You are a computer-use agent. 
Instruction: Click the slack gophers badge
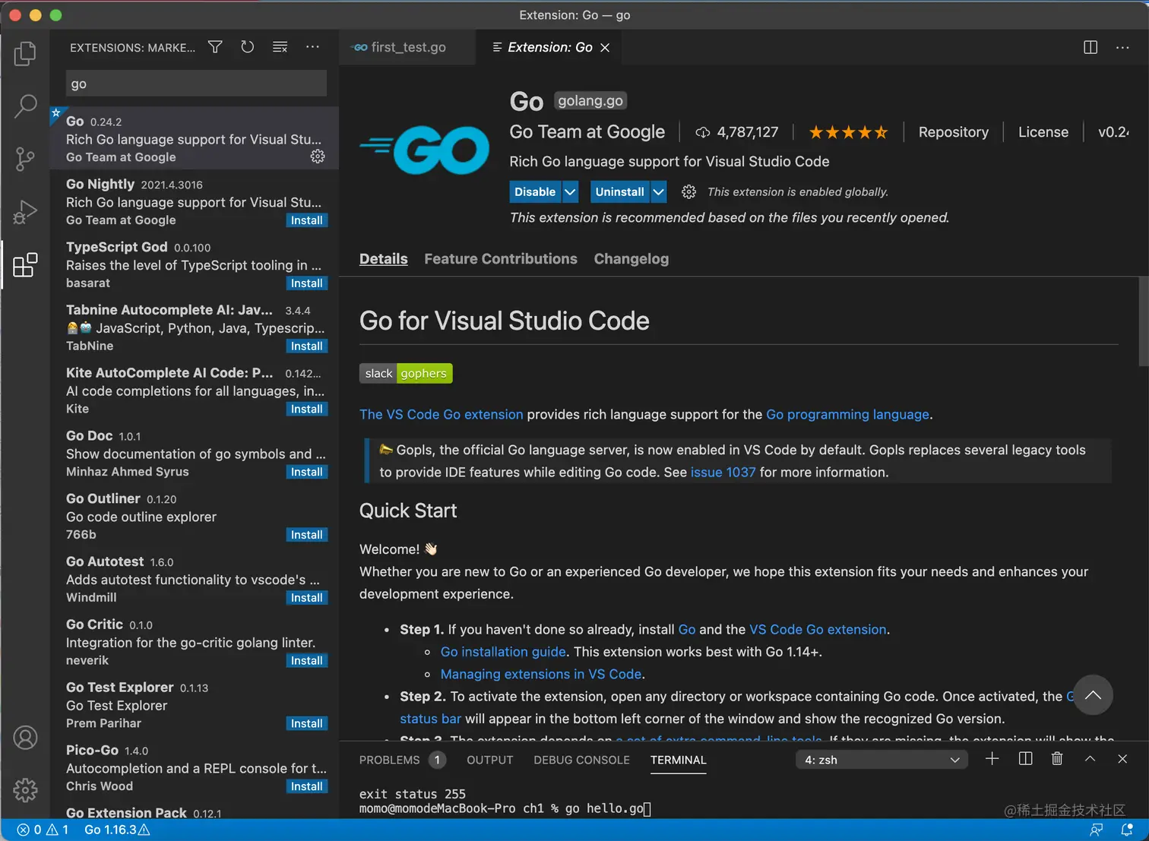[x=406, y=373]
